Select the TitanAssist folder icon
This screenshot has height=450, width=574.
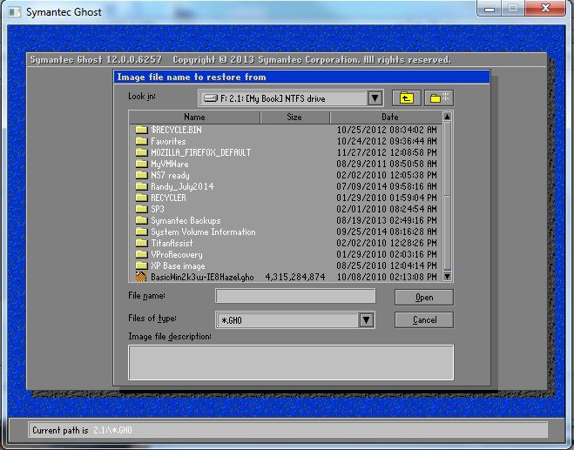[141, 243]
